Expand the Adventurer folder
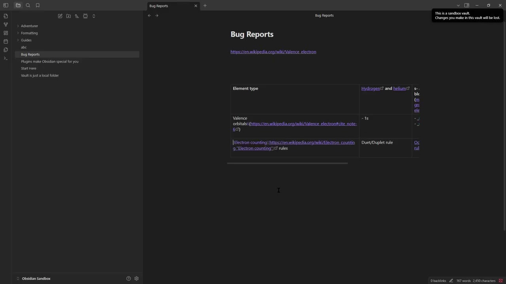Screen dimensions: 506x284 click(x=29, y=26)
